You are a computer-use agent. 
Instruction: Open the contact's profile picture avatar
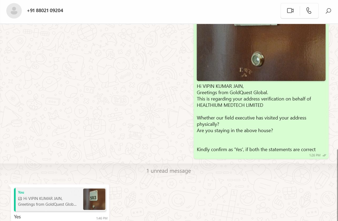click(x=14, y=11)
